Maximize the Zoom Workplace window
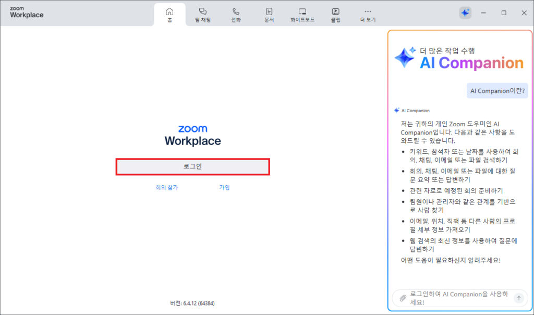Screen dimensions: 534x315 coord(504,13)
